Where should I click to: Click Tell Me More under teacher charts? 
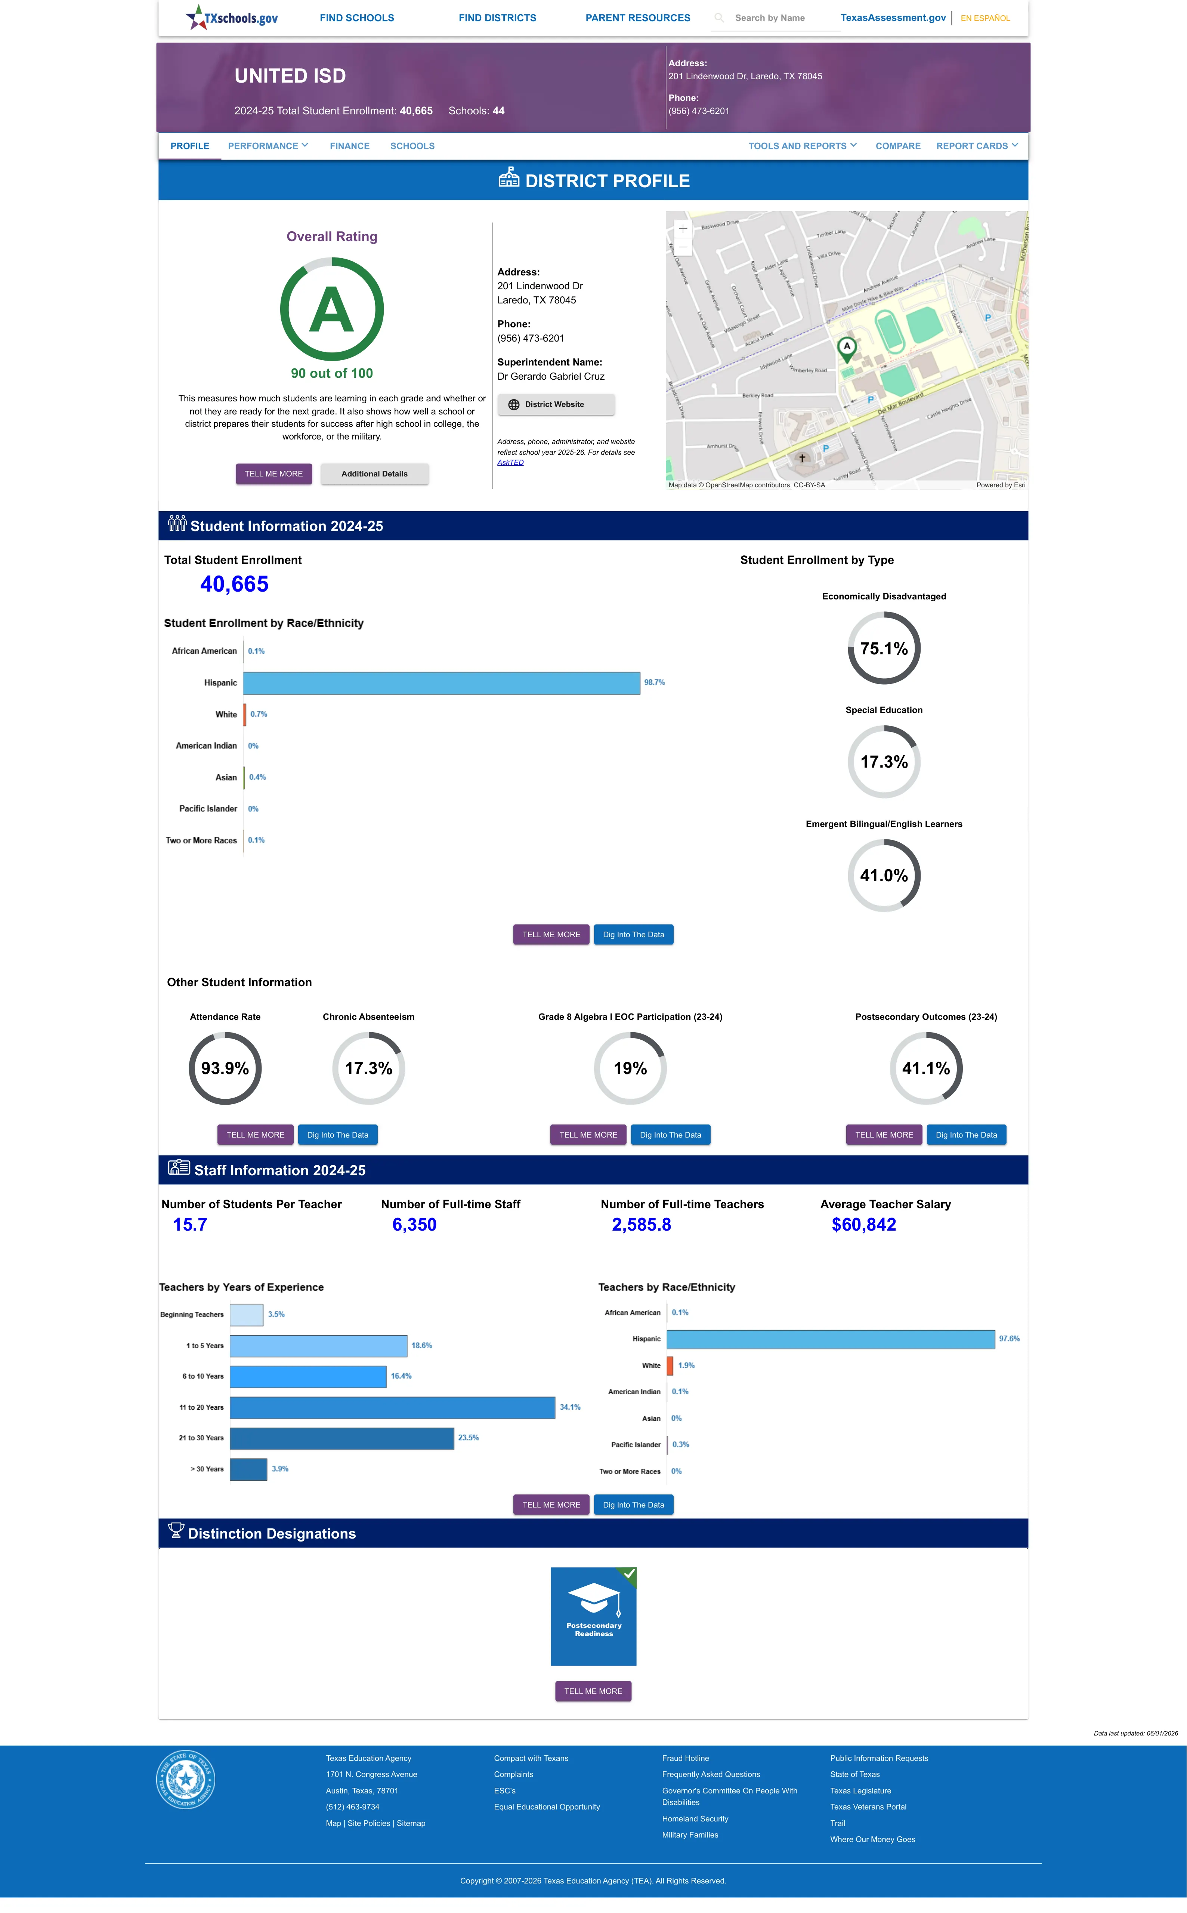[x=551, y=1505]
